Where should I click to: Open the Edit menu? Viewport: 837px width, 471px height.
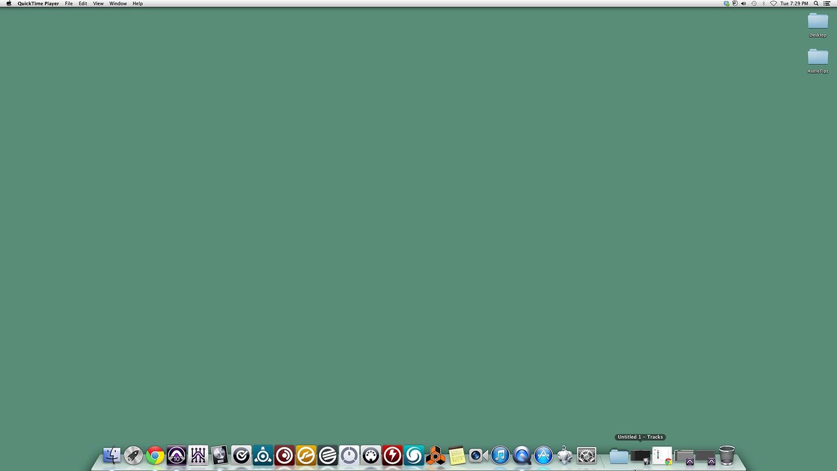[83, 3]
